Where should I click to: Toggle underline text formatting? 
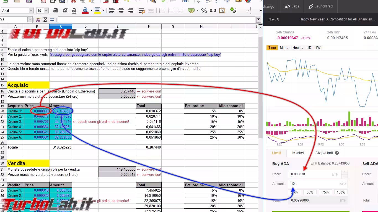[74, 11]
